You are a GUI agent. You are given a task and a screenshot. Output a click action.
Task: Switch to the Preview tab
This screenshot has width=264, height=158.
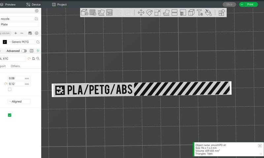click(x=8, y=5)
